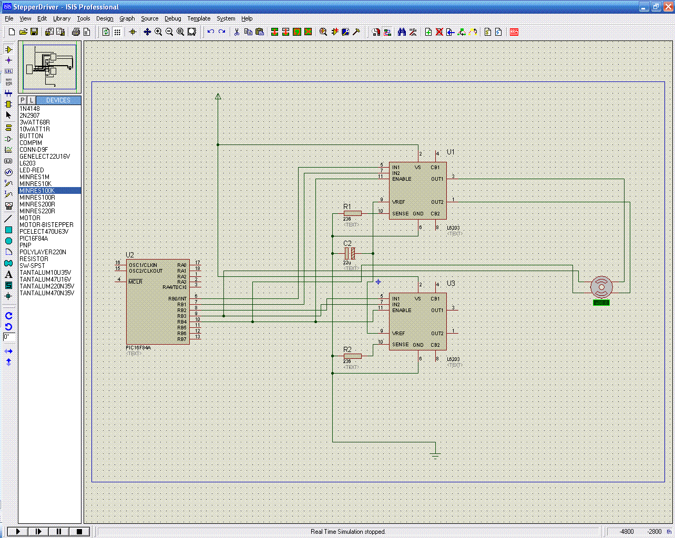Redraw the display

[x=106, y=32]
